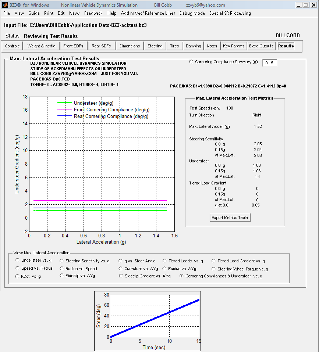Screen dimensions: 319x352
Task: Open the File menu
Action: pos(7,13)
